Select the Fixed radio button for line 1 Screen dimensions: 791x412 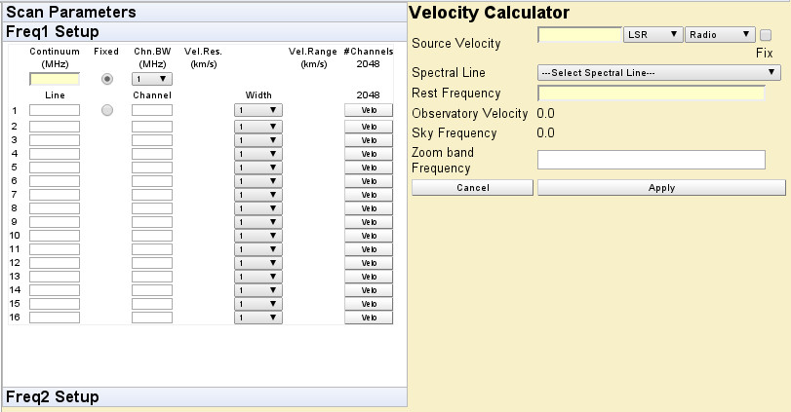(x=107, y=111)
